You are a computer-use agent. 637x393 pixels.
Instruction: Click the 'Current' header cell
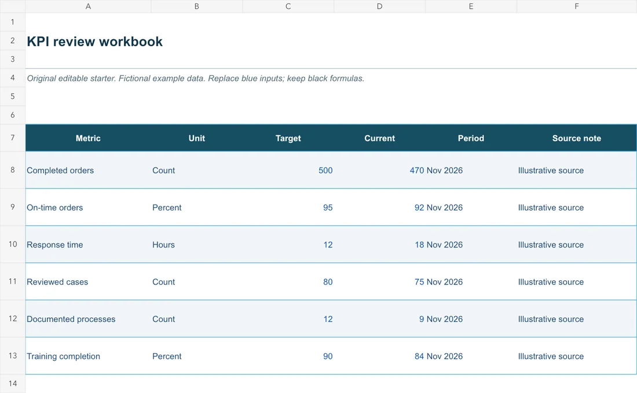379,138
